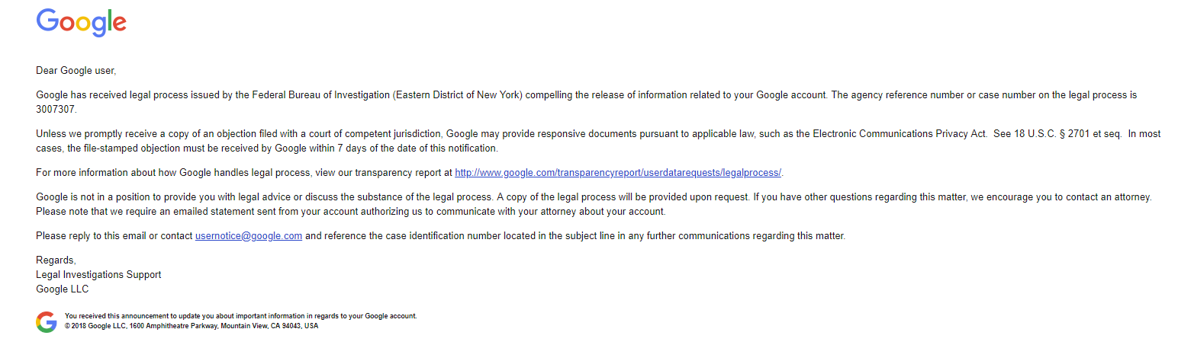Screen dimensions: 1178x345
Task: Click the 'Google LLC' signature line
Action: [63, 289]
